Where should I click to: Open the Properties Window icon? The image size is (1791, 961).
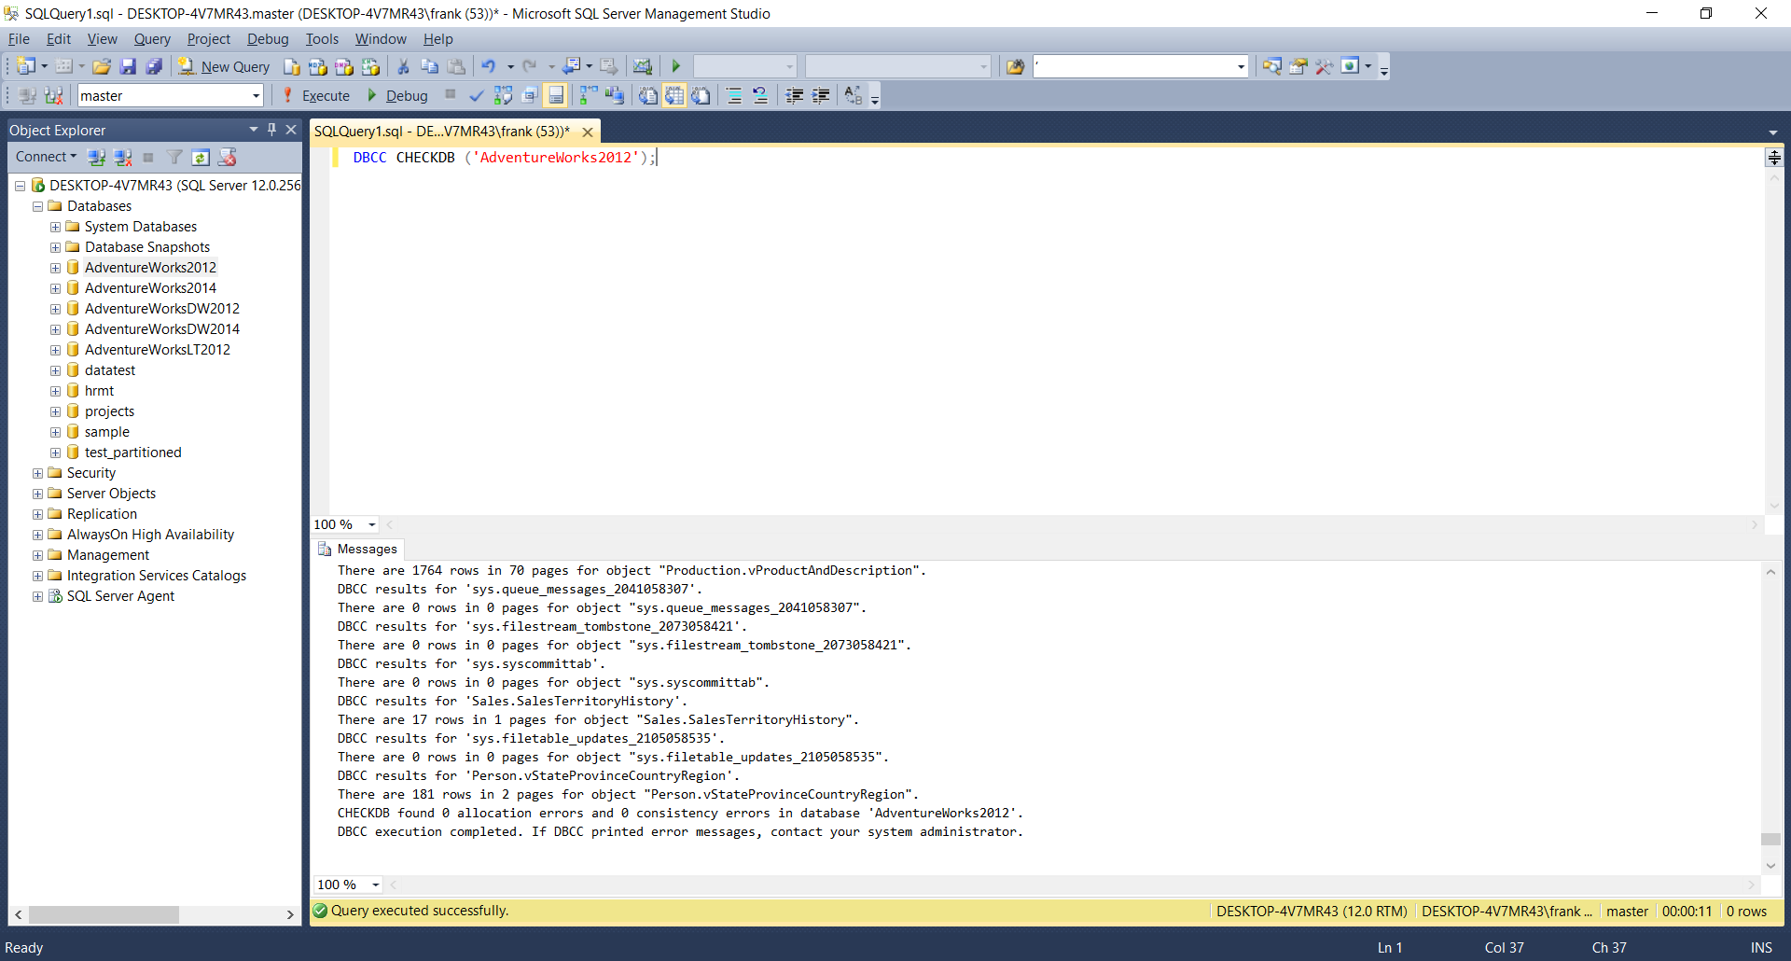pyautogui.click(x=1298, y=66)
